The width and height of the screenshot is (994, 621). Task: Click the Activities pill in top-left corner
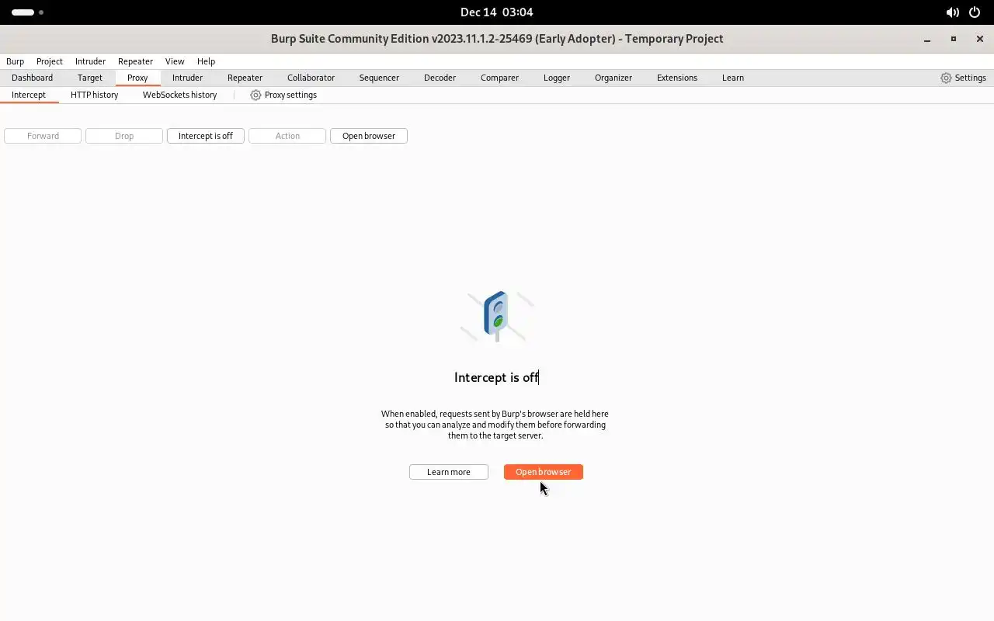point(23,12)
